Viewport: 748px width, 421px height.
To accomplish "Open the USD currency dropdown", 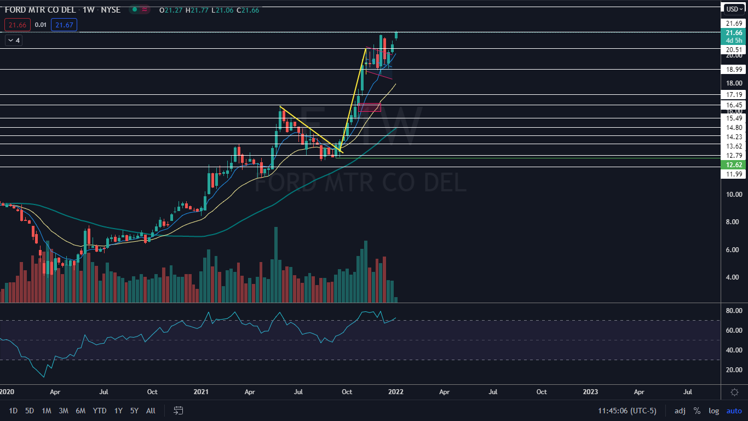I will pyautogui.click(x=734, y=9).
